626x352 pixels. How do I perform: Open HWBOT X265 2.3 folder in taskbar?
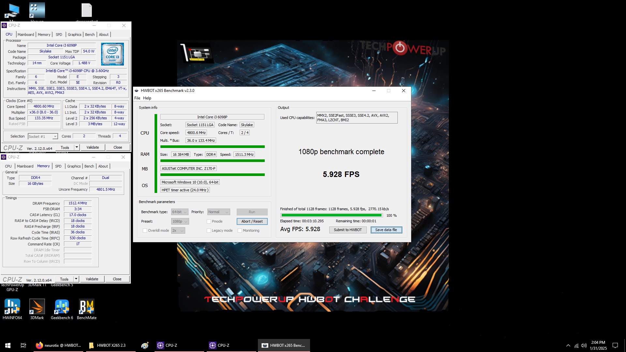pos(111,345)
